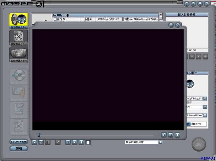The image size is (216, 161).
Task: Open the Software\Video path dropdown
Action: (205, 115)
